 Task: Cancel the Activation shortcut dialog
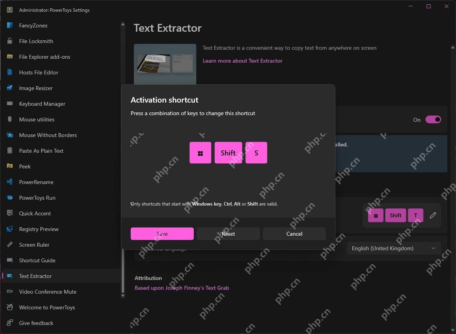pos(294,234)
